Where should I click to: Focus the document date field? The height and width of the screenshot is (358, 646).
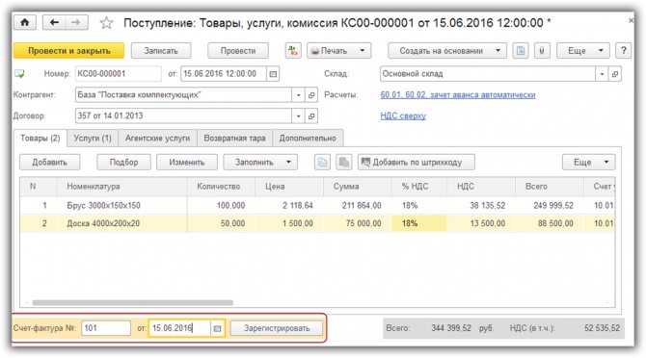224,74
